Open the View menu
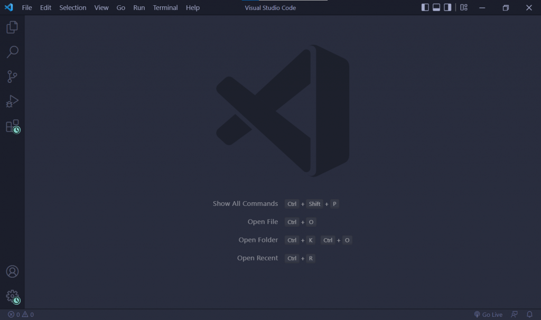Image resolution: width=541 pixels, height=320 pixels. coord(101,7)
